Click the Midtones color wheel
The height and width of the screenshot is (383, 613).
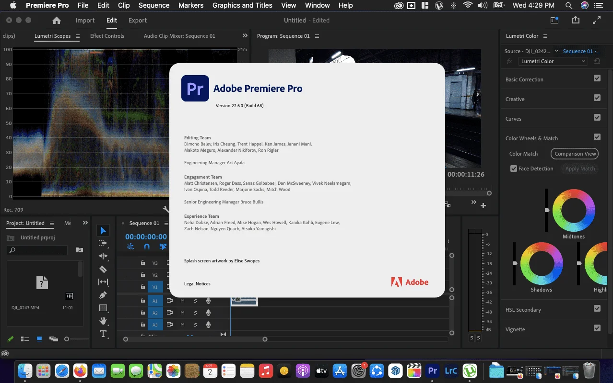574,211
